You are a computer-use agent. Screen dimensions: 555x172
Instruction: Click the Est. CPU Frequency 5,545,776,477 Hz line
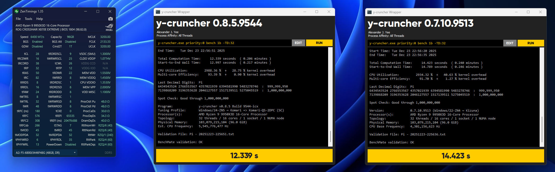coord(193,126)
